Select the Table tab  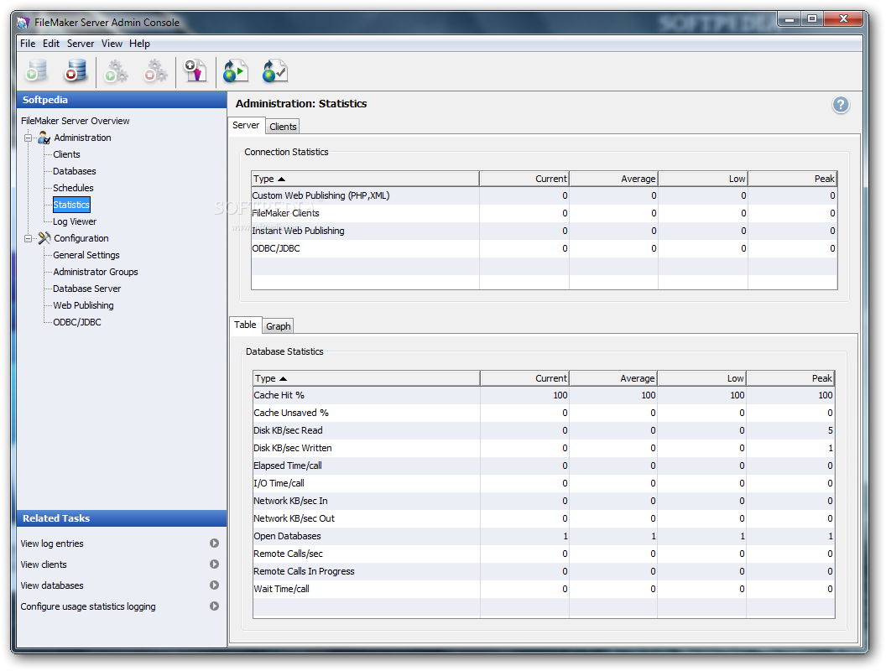pos(245,325)
